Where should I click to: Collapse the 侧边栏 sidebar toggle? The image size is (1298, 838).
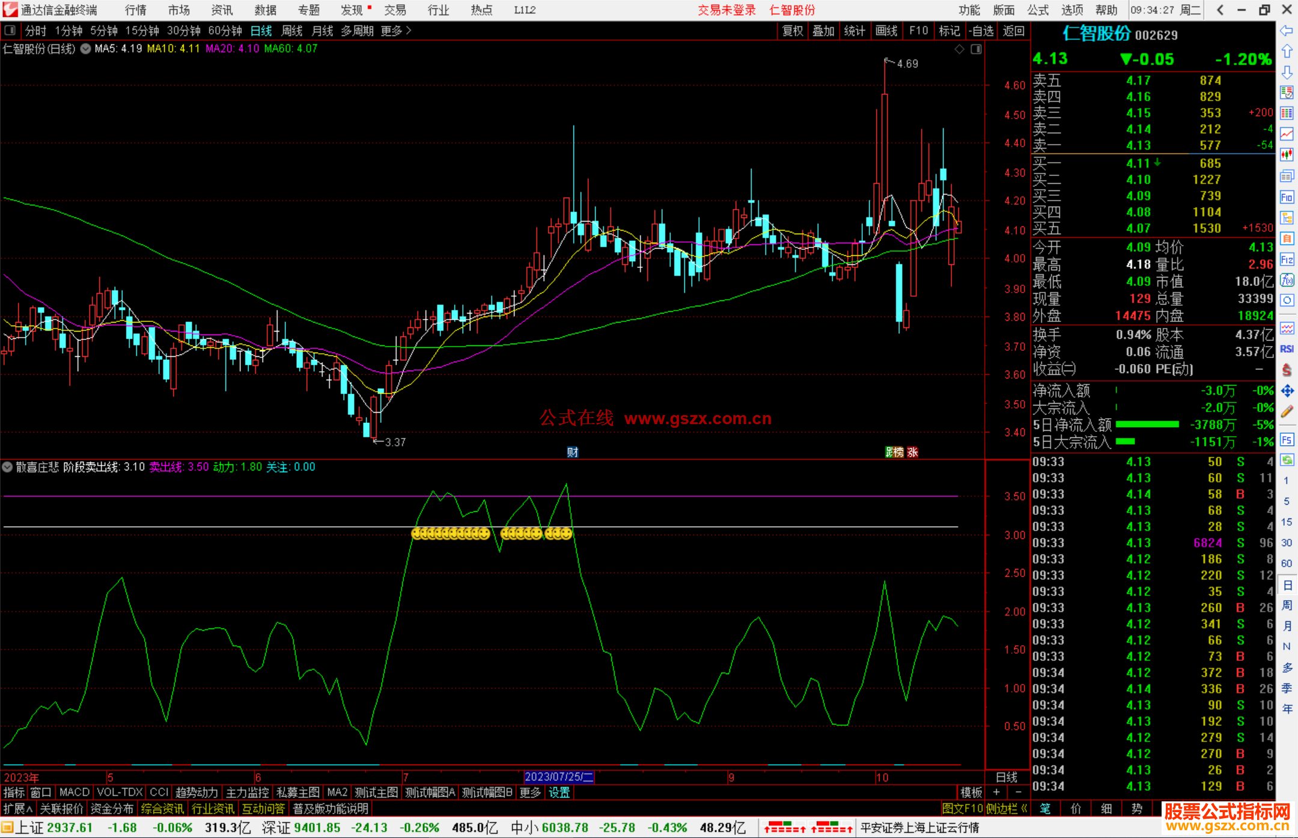click(1007, 809)
